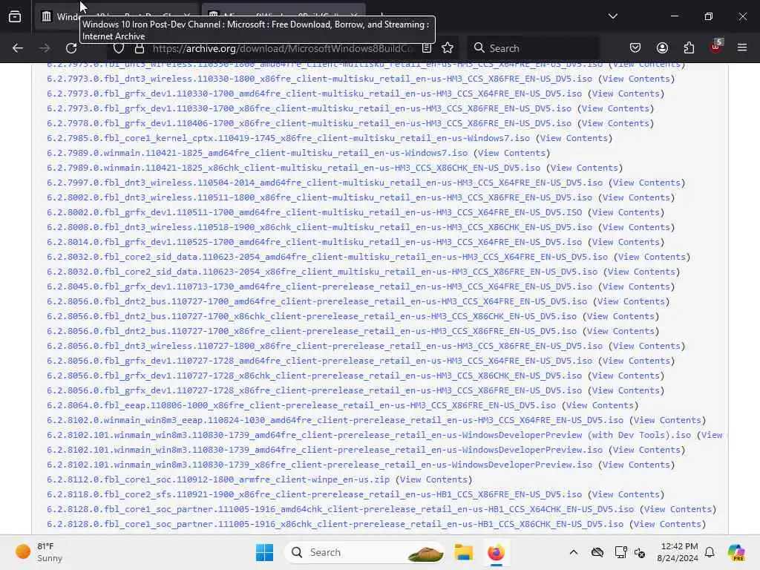Download 6.2.8102.0 winmain_win8m3_eeap amd64fre iso

(x=335, y=420)
